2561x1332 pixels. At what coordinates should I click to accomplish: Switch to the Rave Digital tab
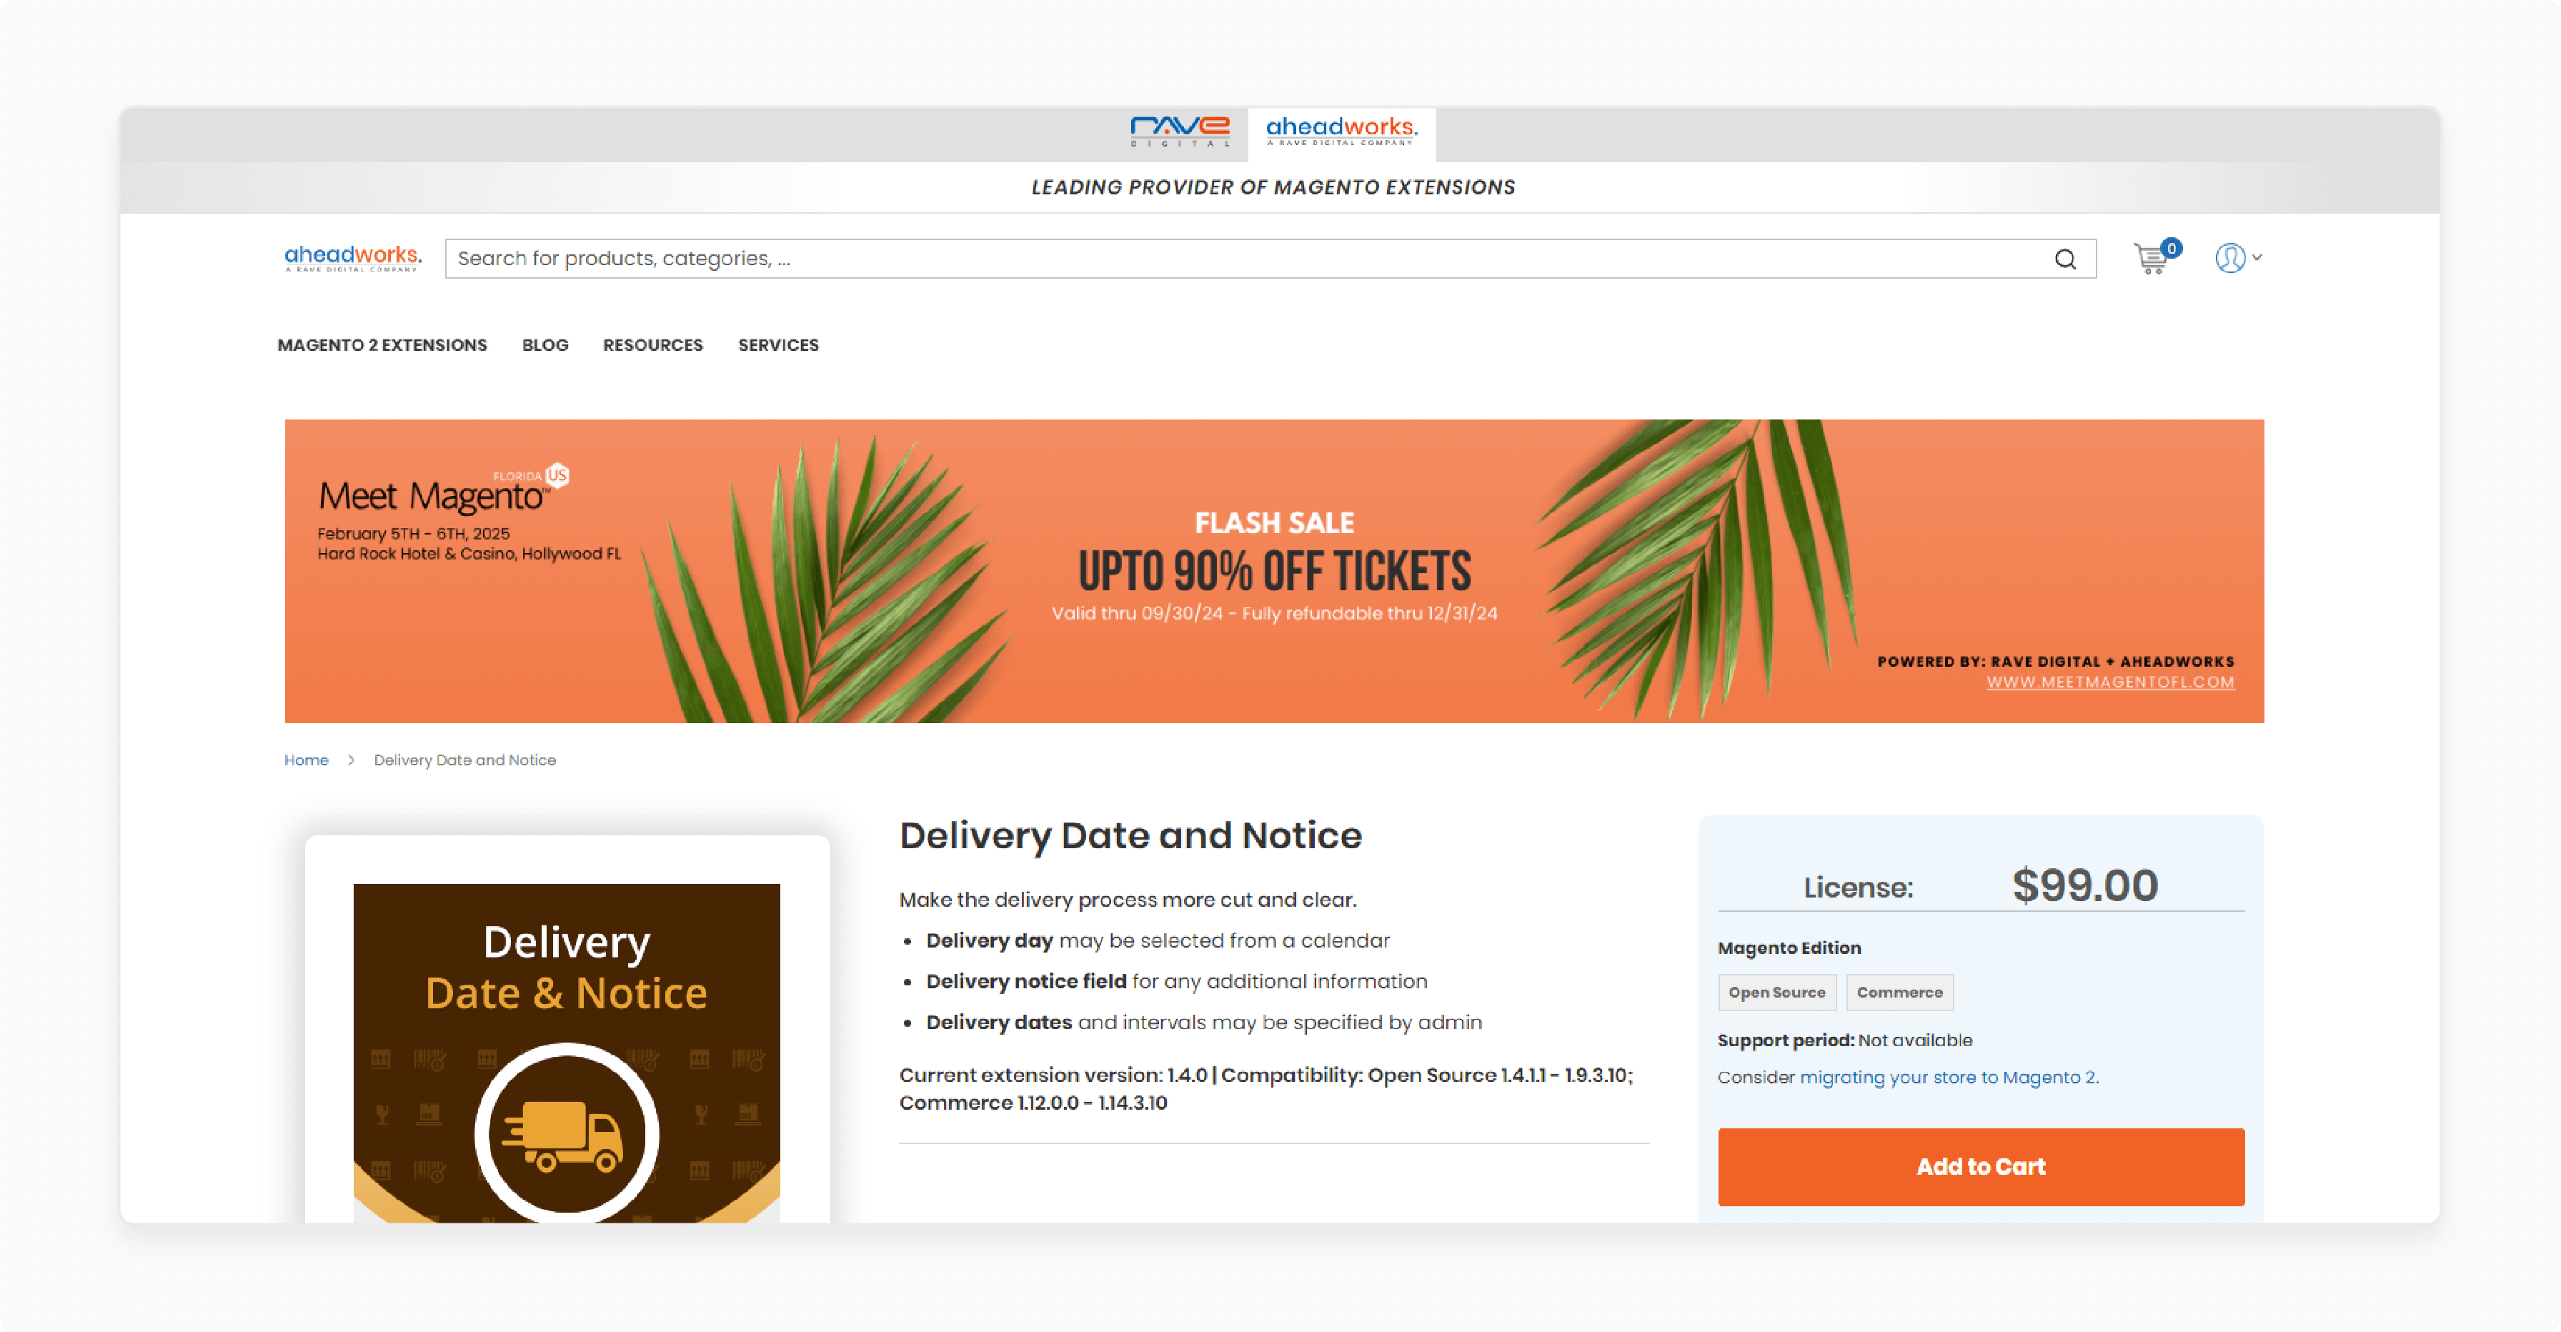[1179, 131]
